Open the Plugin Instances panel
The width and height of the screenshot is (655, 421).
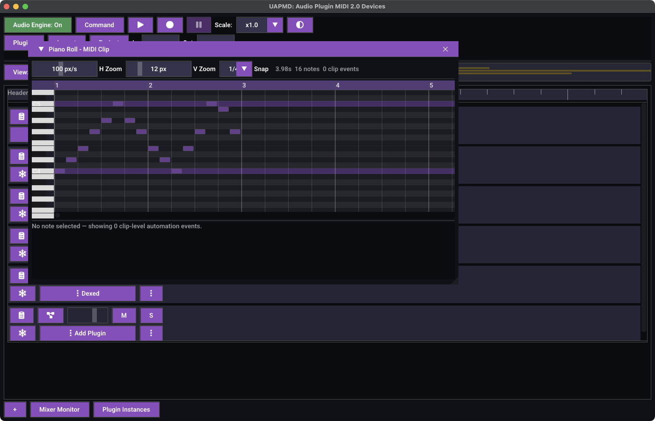pos(126,409)
